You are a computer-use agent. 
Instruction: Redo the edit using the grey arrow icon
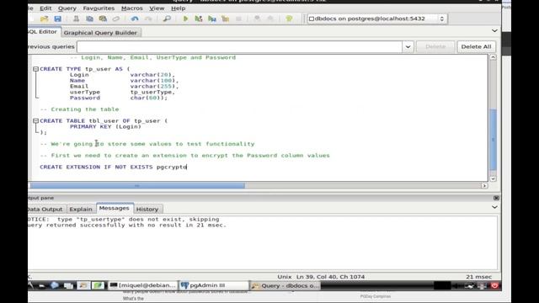click(x=148, y=19)
